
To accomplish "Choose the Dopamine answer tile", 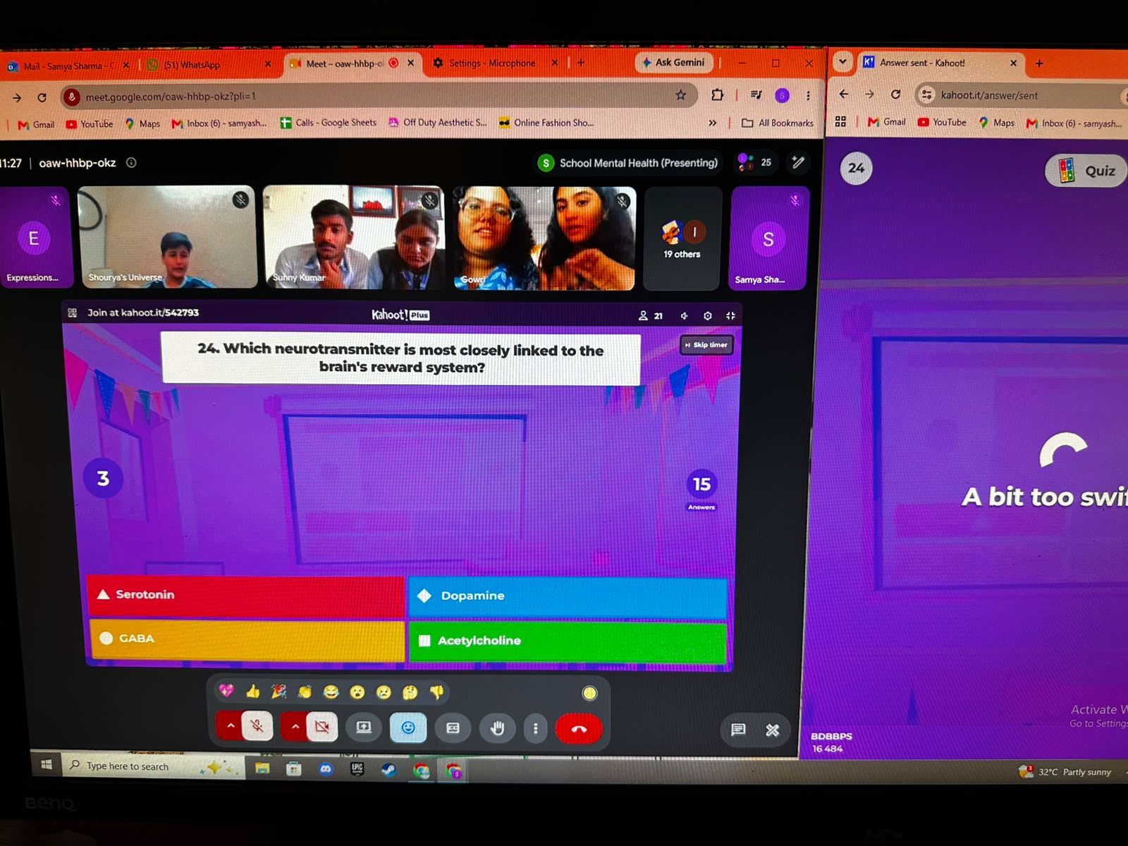I will [x=568, y=596].
